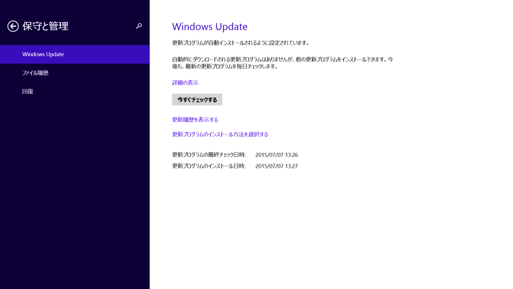This screenshot has width=513, height=289.
Task: Open the search magnifier icon
Action: pos(139,26)
